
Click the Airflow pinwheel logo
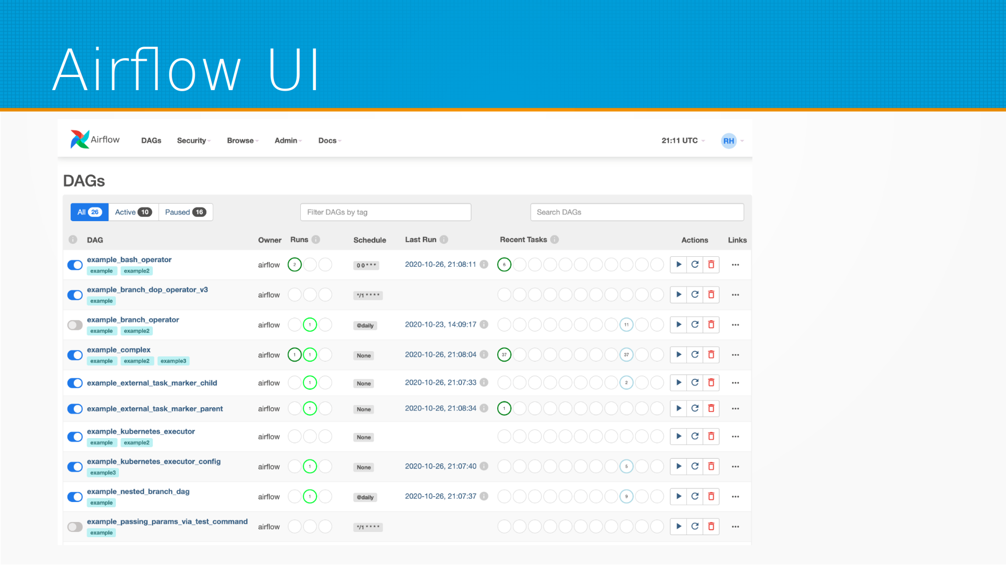pos(80,139)
